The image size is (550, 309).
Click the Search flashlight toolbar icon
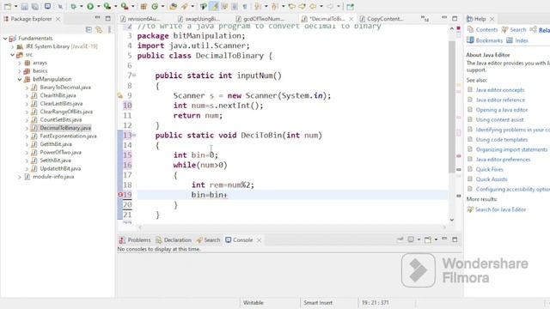point(184,6)
